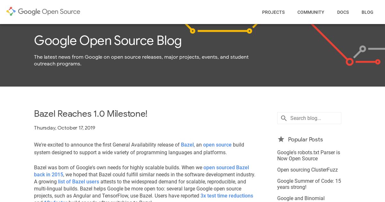Go to the DOCS navigation item
385x202 pixels.
coord(343,12)
